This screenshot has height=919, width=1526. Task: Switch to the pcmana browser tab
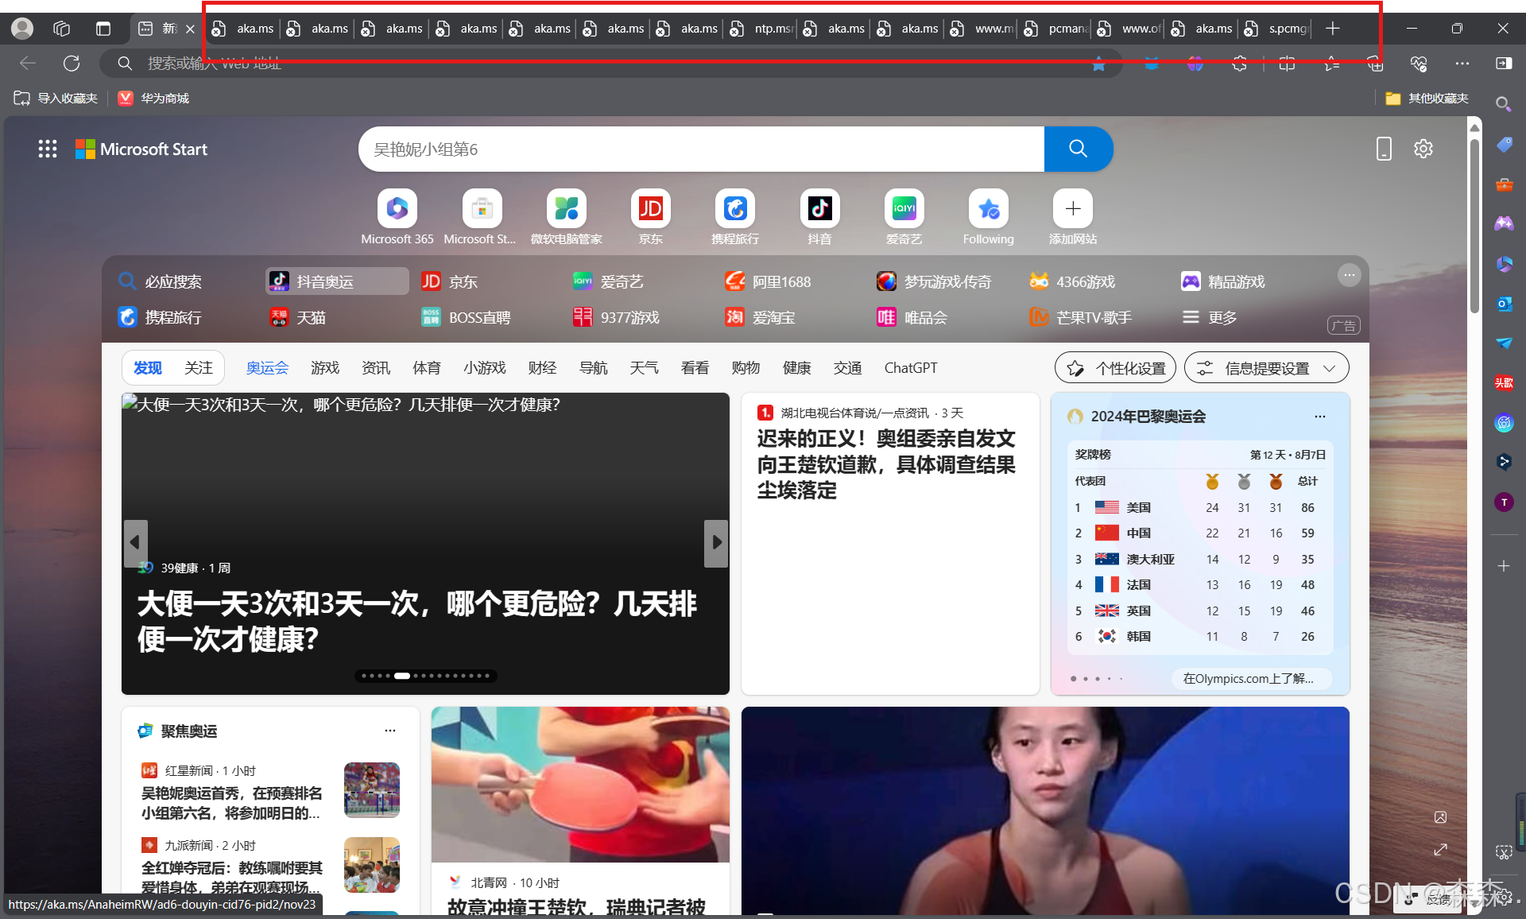(1056, 29)
